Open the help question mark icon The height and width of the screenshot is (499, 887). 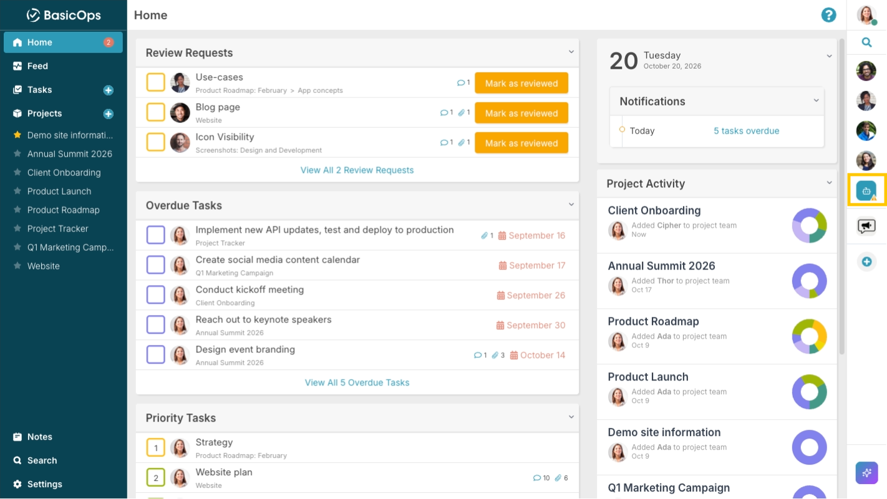click(828, 15)
